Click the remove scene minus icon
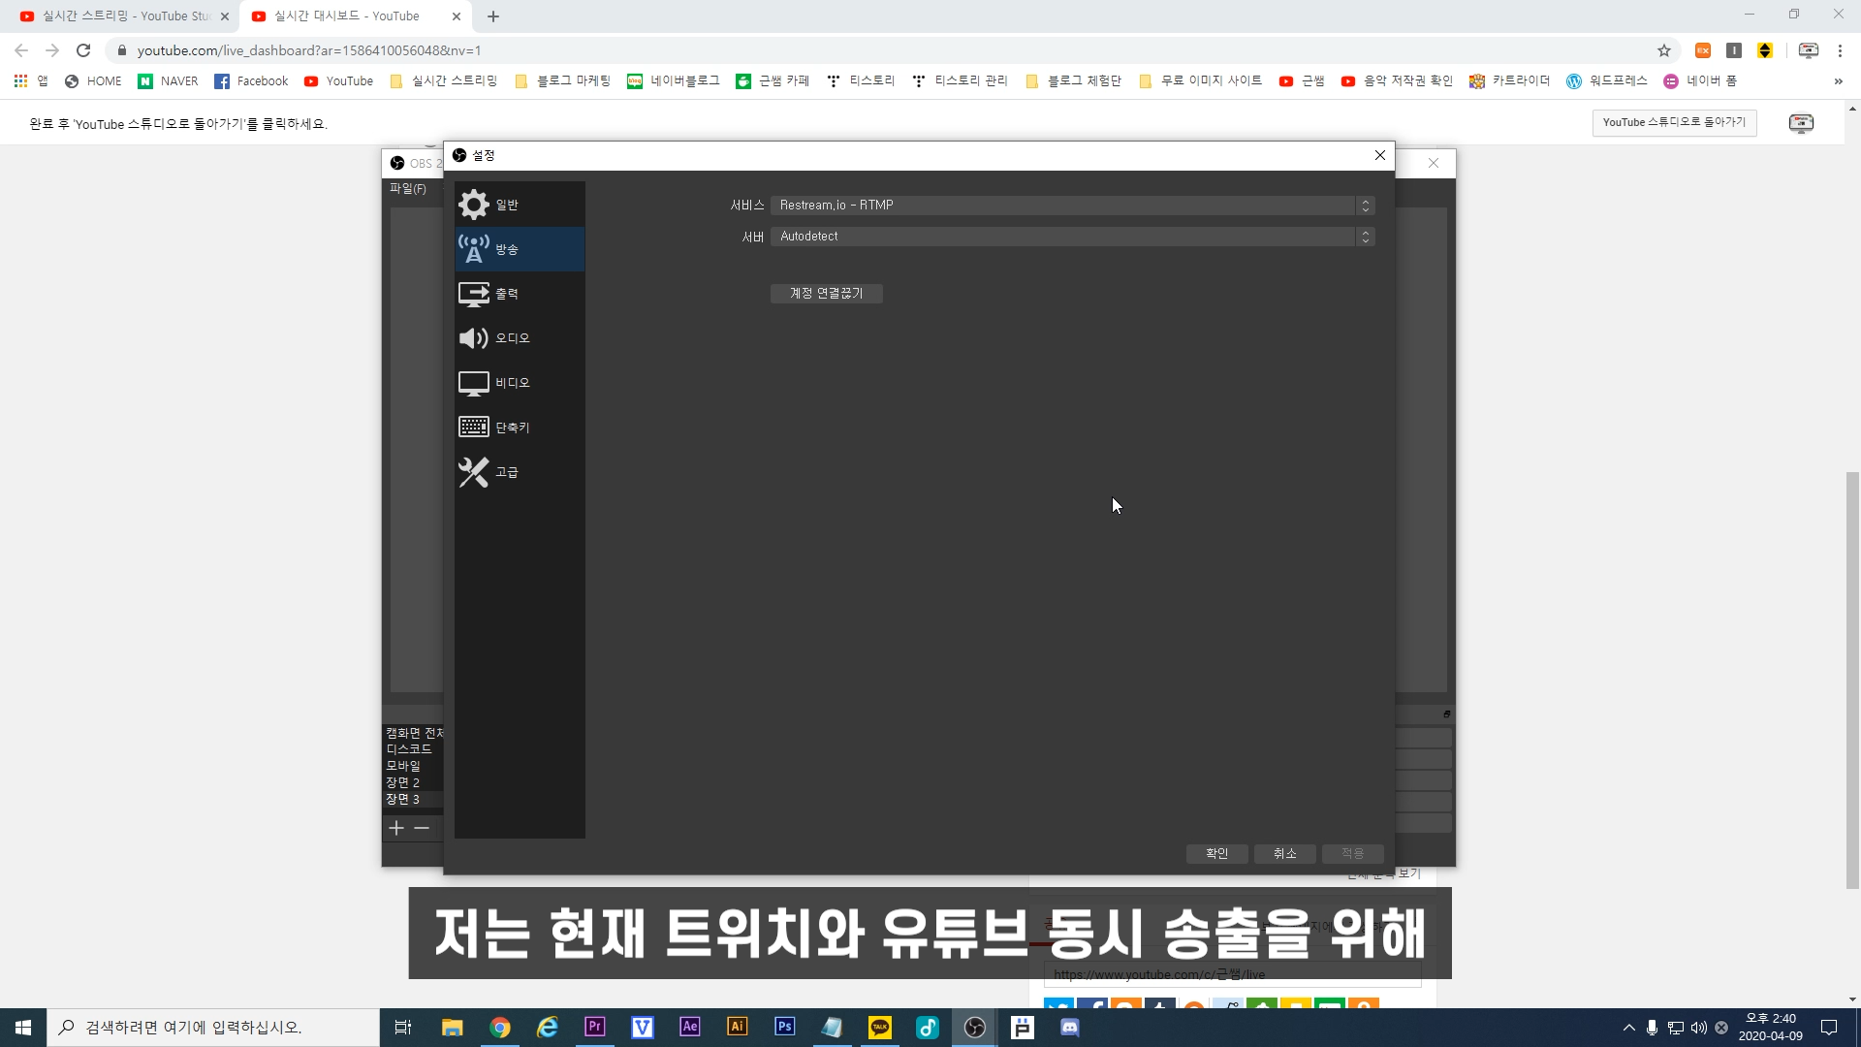1861x1047 pixels. point(422,828)
